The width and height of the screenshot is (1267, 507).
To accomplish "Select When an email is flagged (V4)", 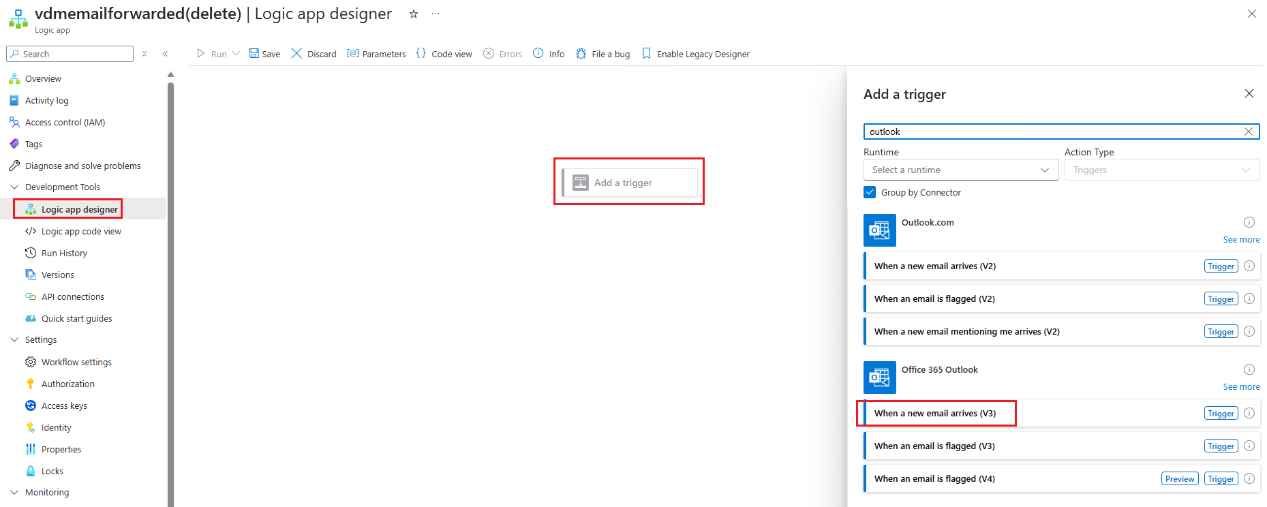I will tap(1062, 478).
